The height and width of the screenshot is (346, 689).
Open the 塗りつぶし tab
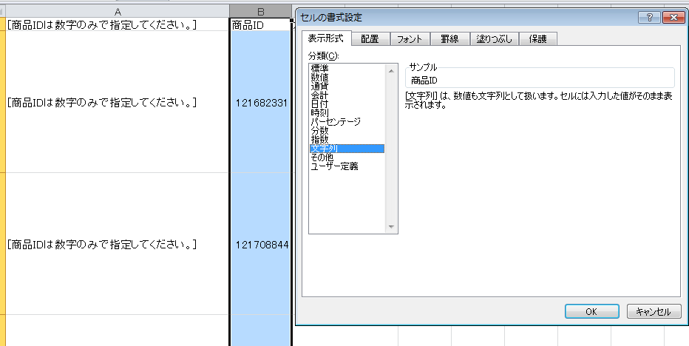[495, 39]
